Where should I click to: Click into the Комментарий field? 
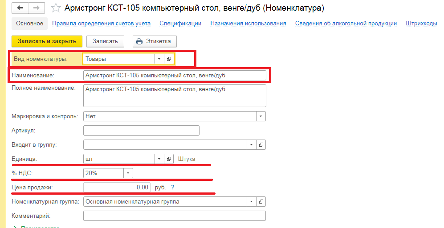[x=175, y=216]
